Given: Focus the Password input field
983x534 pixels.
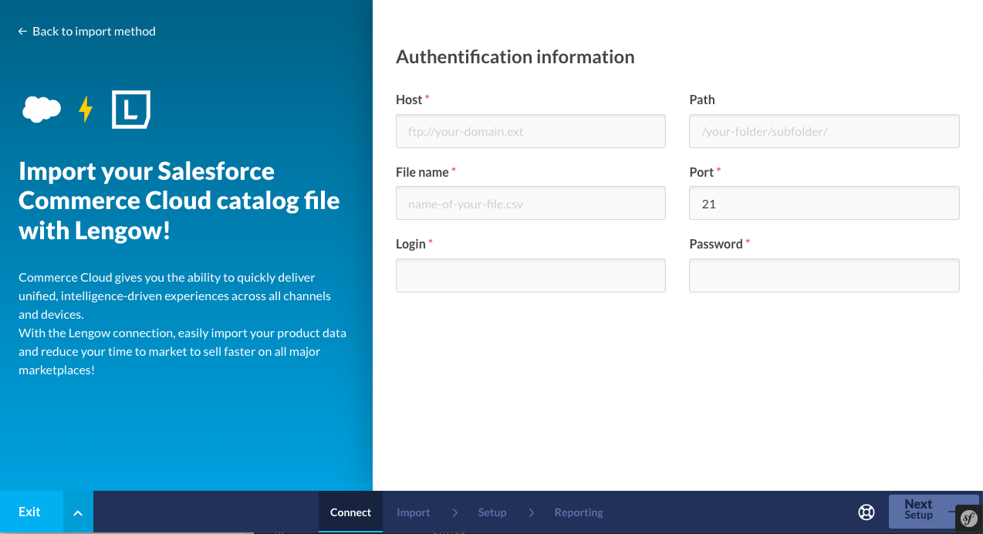Looking at the screenshot, I should [x=824, y=275].
